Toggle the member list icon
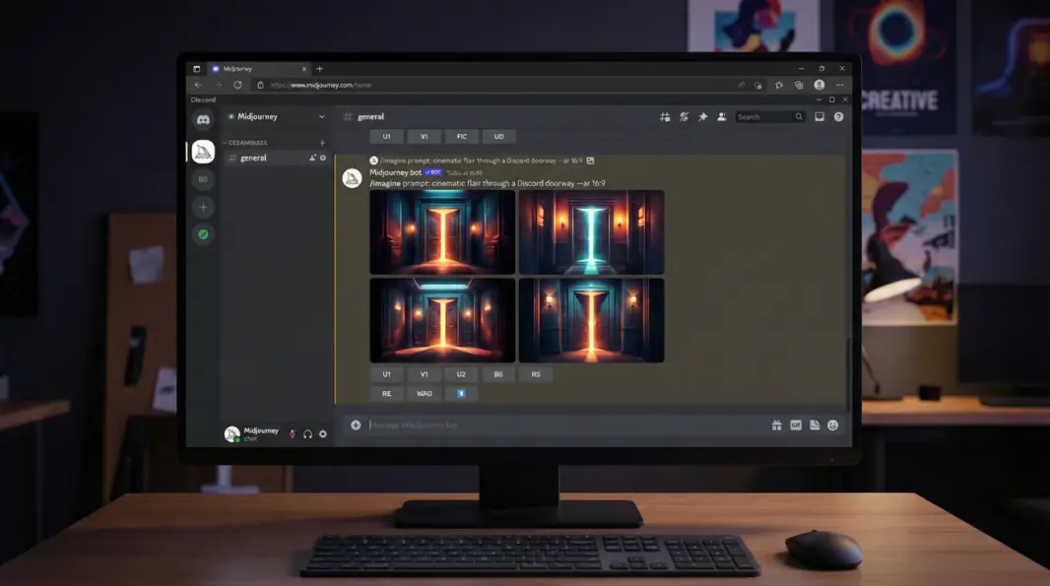 point(721,117)
